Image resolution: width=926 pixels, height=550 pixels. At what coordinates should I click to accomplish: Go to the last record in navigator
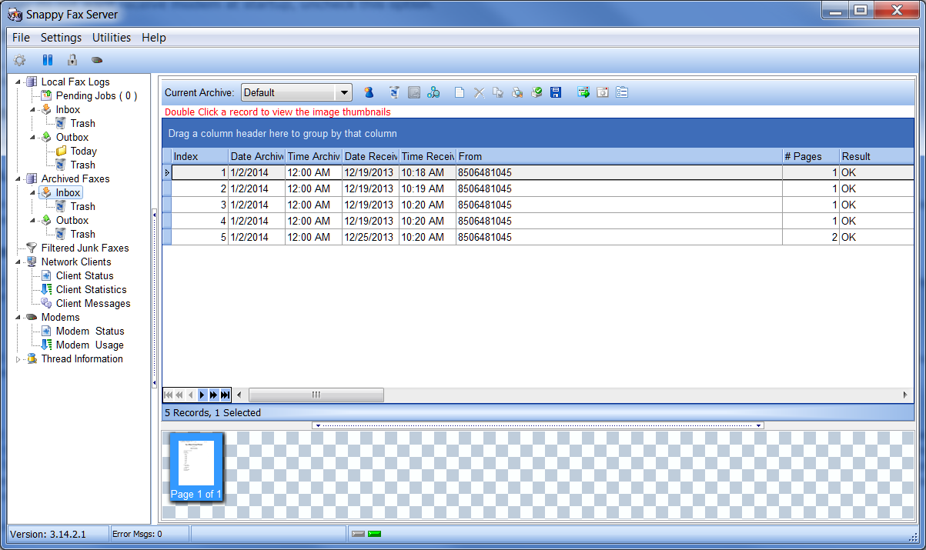pos(225,395)
